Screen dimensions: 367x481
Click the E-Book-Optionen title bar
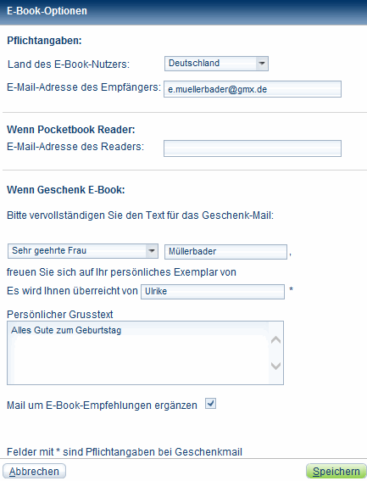183,12
